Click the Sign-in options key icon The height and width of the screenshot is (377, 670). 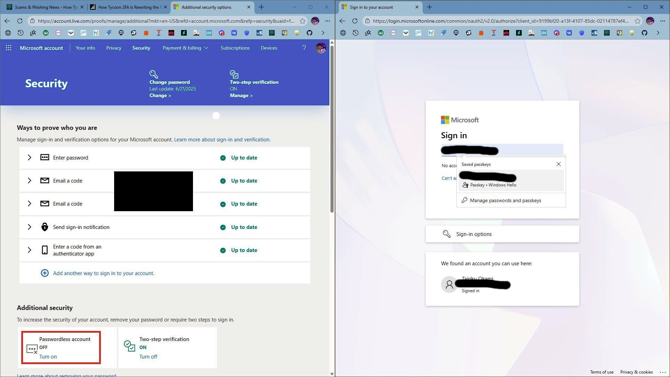(x=447, y=234)
